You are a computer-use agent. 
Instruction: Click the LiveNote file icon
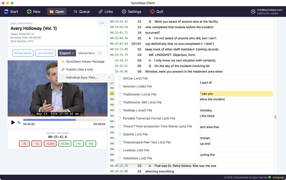pyautogui.click(x=120, y=150)
